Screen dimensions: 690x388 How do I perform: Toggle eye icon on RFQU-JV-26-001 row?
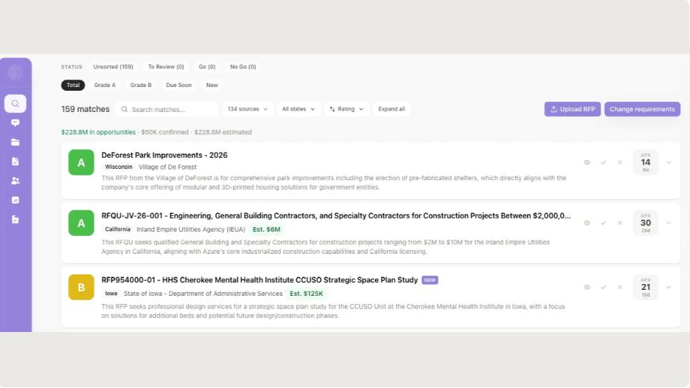coord(587,223)
